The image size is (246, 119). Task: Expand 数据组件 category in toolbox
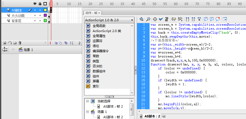(x=99, y=71)
